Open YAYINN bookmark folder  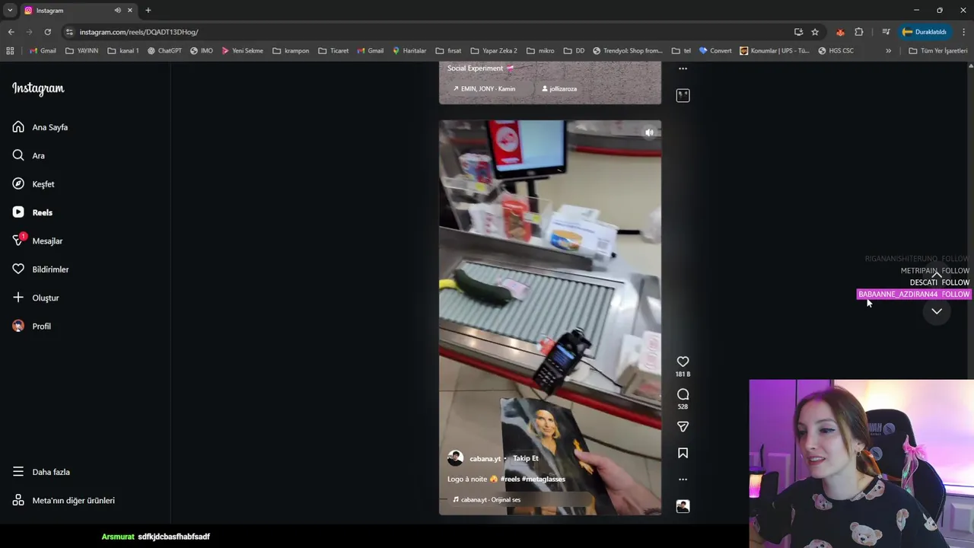82,51
